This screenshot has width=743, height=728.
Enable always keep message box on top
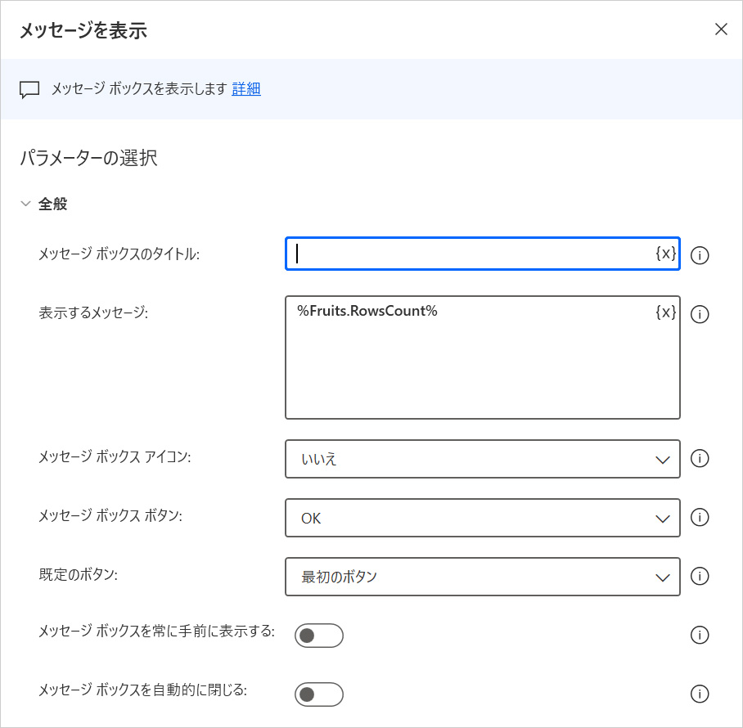[318, 636]
